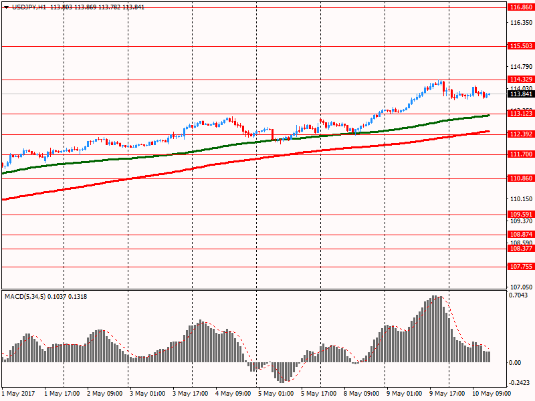This screenshot has height=401, width=535.
Task: Click the 10 May 09:00 time label
Action: tap(492, 394)
